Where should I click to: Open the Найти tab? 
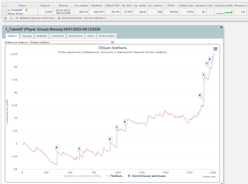tap(90, 36)
